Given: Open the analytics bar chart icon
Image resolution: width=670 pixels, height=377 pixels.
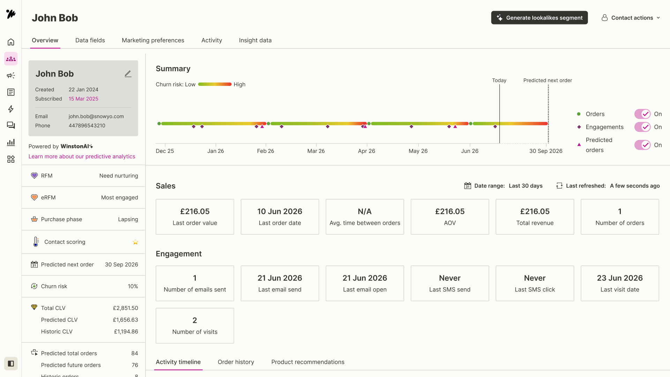Looking at the screenshot, I should [11, 142].
